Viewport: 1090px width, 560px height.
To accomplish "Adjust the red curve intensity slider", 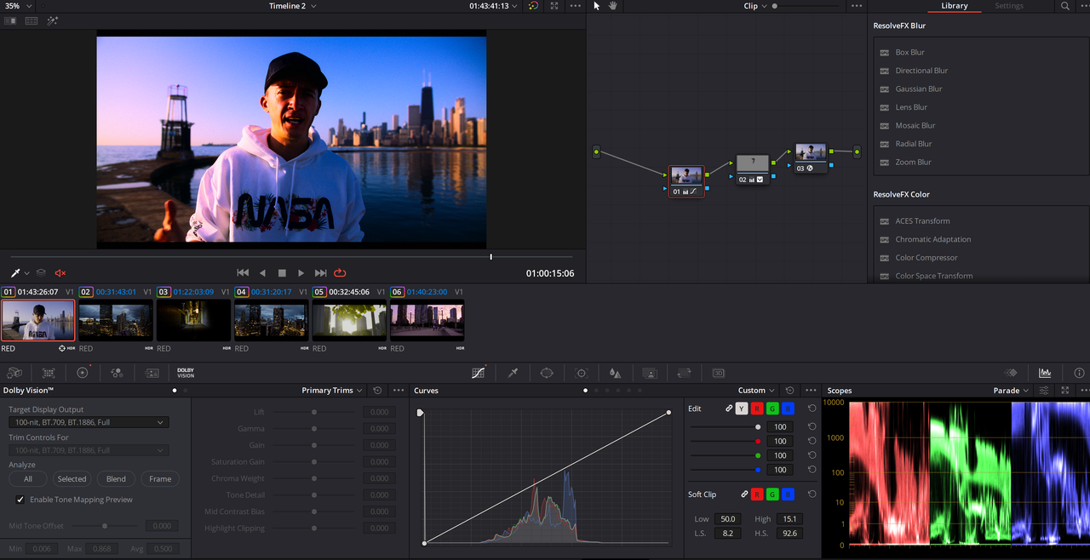I will click(726, 442).
